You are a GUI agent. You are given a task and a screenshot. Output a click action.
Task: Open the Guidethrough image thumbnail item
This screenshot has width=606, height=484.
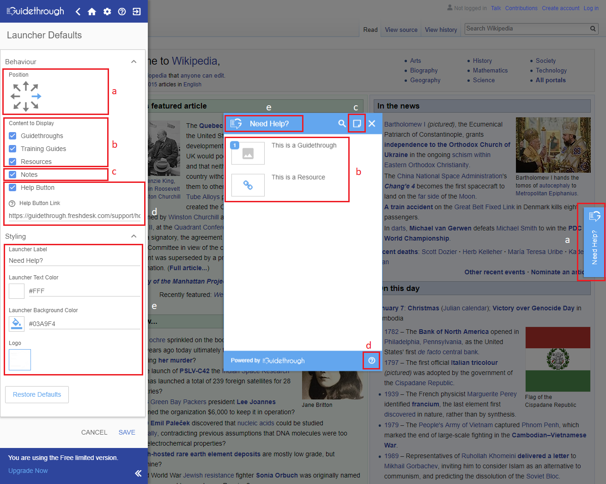tap(248, 153)
